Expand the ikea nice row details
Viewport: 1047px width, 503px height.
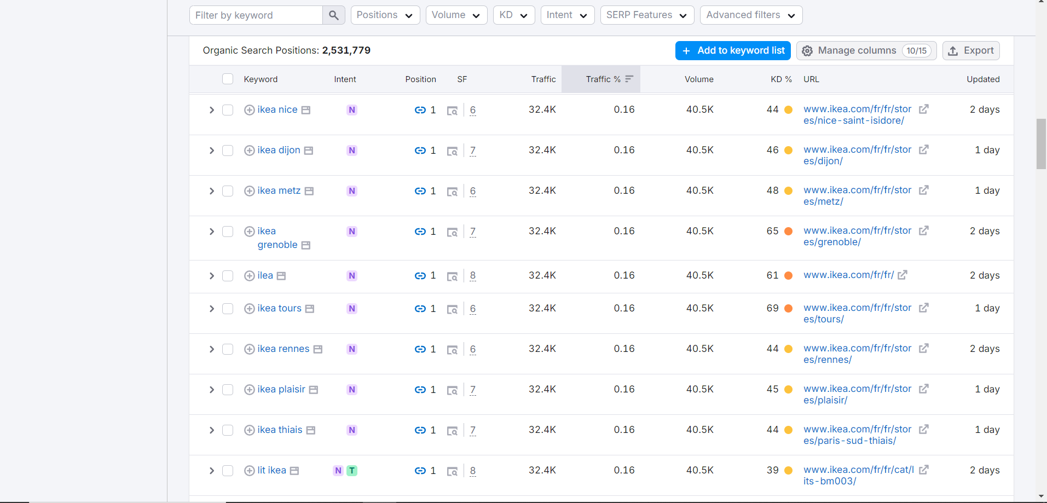211,110
